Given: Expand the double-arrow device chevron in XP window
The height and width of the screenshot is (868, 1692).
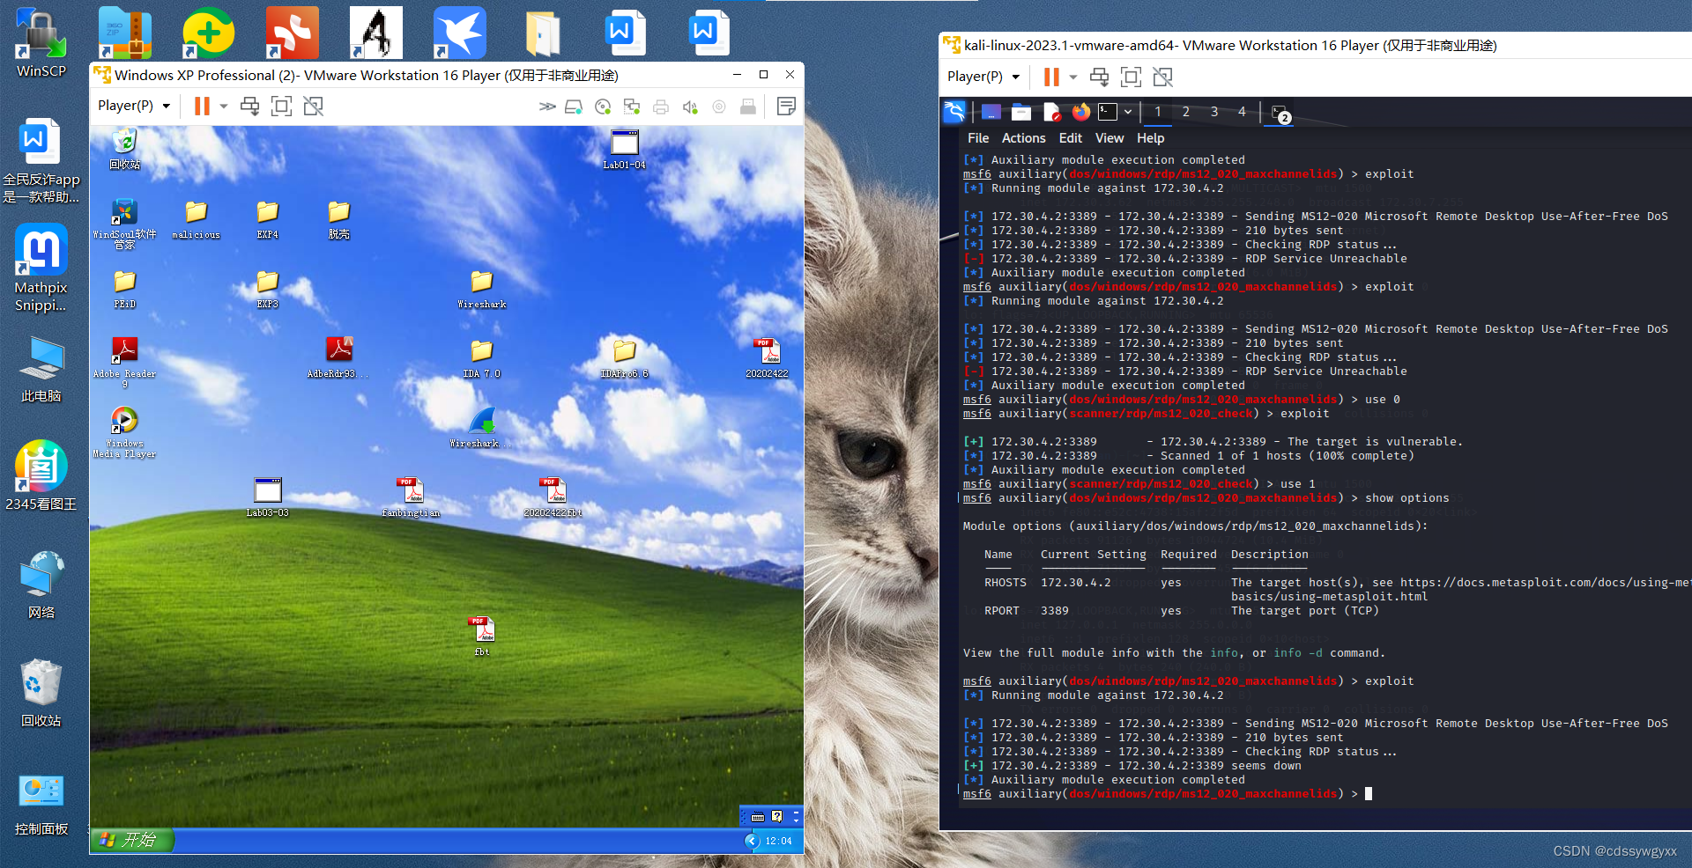Looking at the screenshot, I should point(547,107).
